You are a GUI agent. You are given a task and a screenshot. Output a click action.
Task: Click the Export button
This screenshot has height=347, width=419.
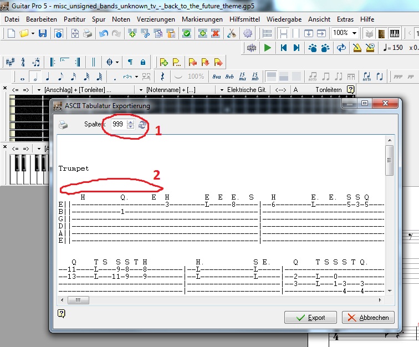310,318
